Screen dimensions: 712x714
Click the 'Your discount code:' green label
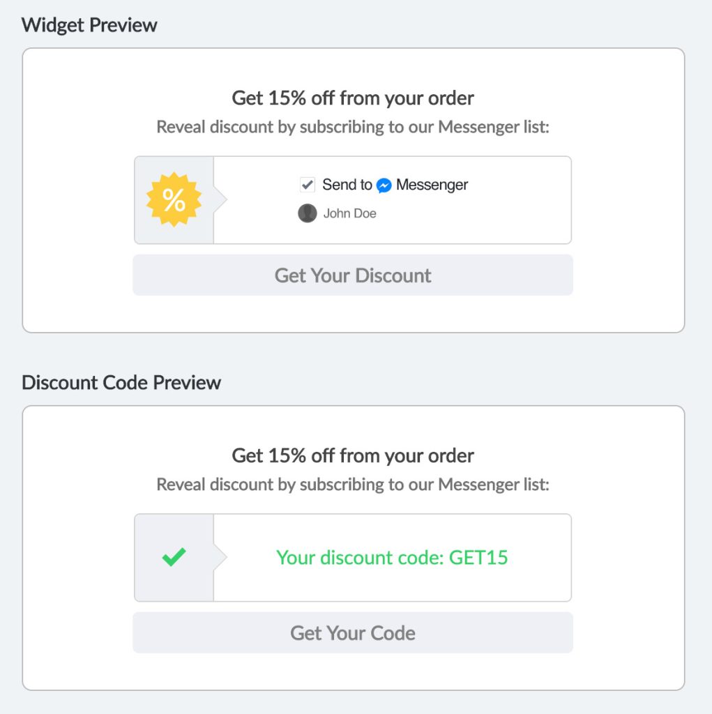[361, 558]
